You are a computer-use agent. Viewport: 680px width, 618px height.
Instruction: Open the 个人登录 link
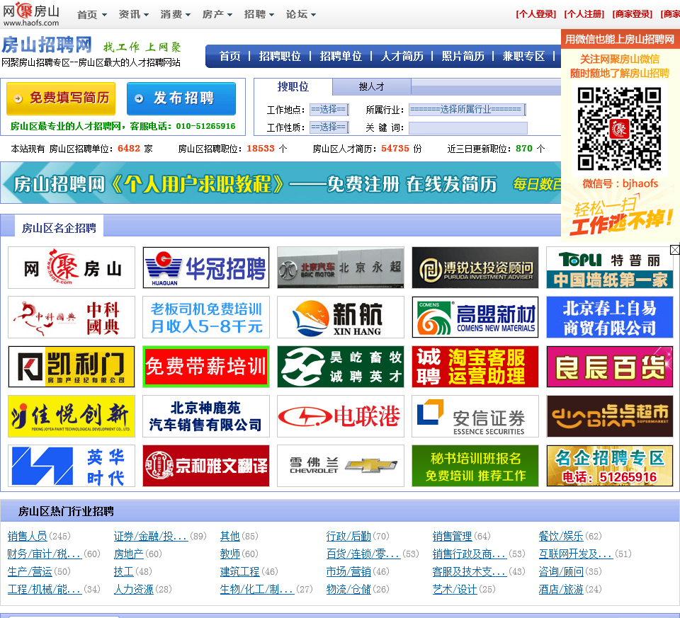535,14
